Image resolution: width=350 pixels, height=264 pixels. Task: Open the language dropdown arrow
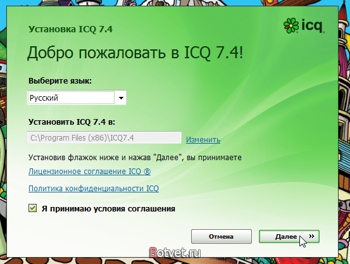click(x=121, y=97)
